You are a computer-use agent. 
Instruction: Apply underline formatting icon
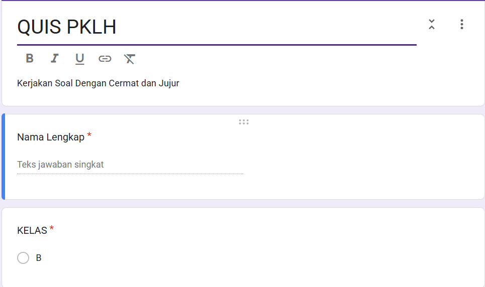79,59
